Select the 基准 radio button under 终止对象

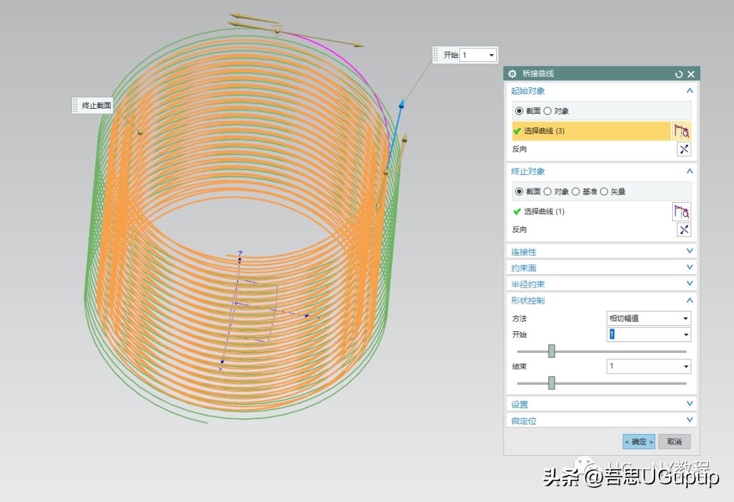coord(577,191)
